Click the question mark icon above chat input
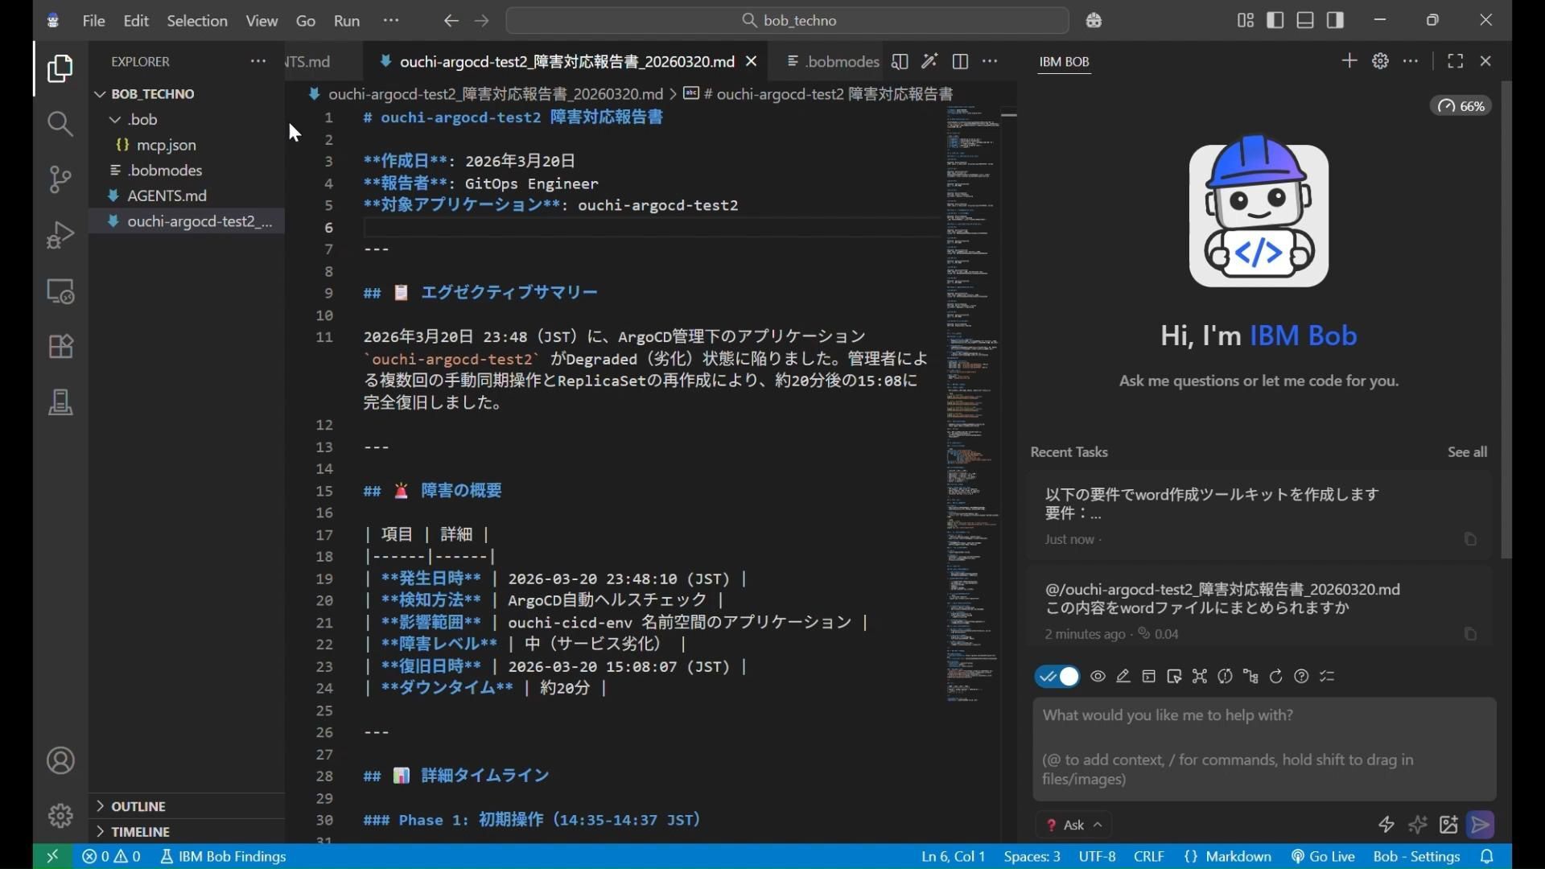This screenshot has width=1545, height=869. tap(1301, 677)
